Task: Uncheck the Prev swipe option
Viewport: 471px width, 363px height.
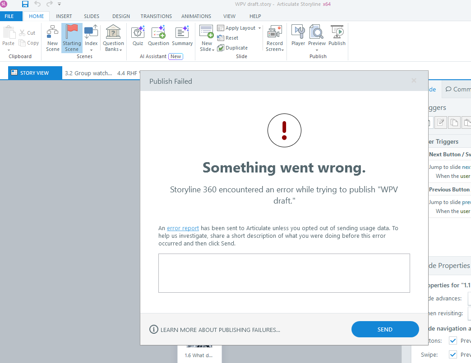Action: pyautogui.click(x=453, y=354)
